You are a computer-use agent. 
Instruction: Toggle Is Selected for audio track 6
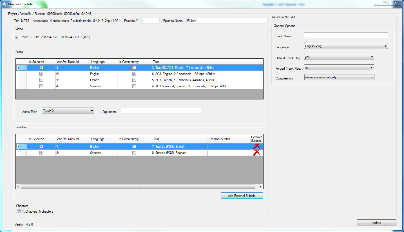pyautogui.click(x=41, y=74)
